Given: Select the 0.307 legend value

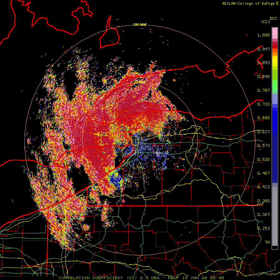Looking at the screenshot, I should point(264,215).
